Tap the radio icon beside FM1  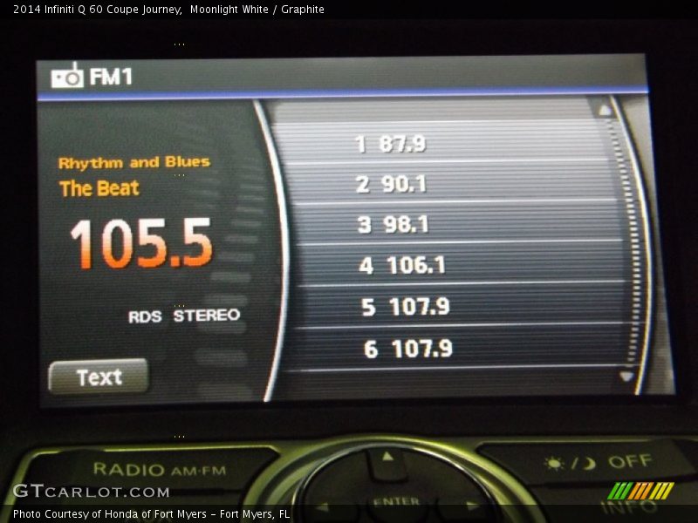67,76
